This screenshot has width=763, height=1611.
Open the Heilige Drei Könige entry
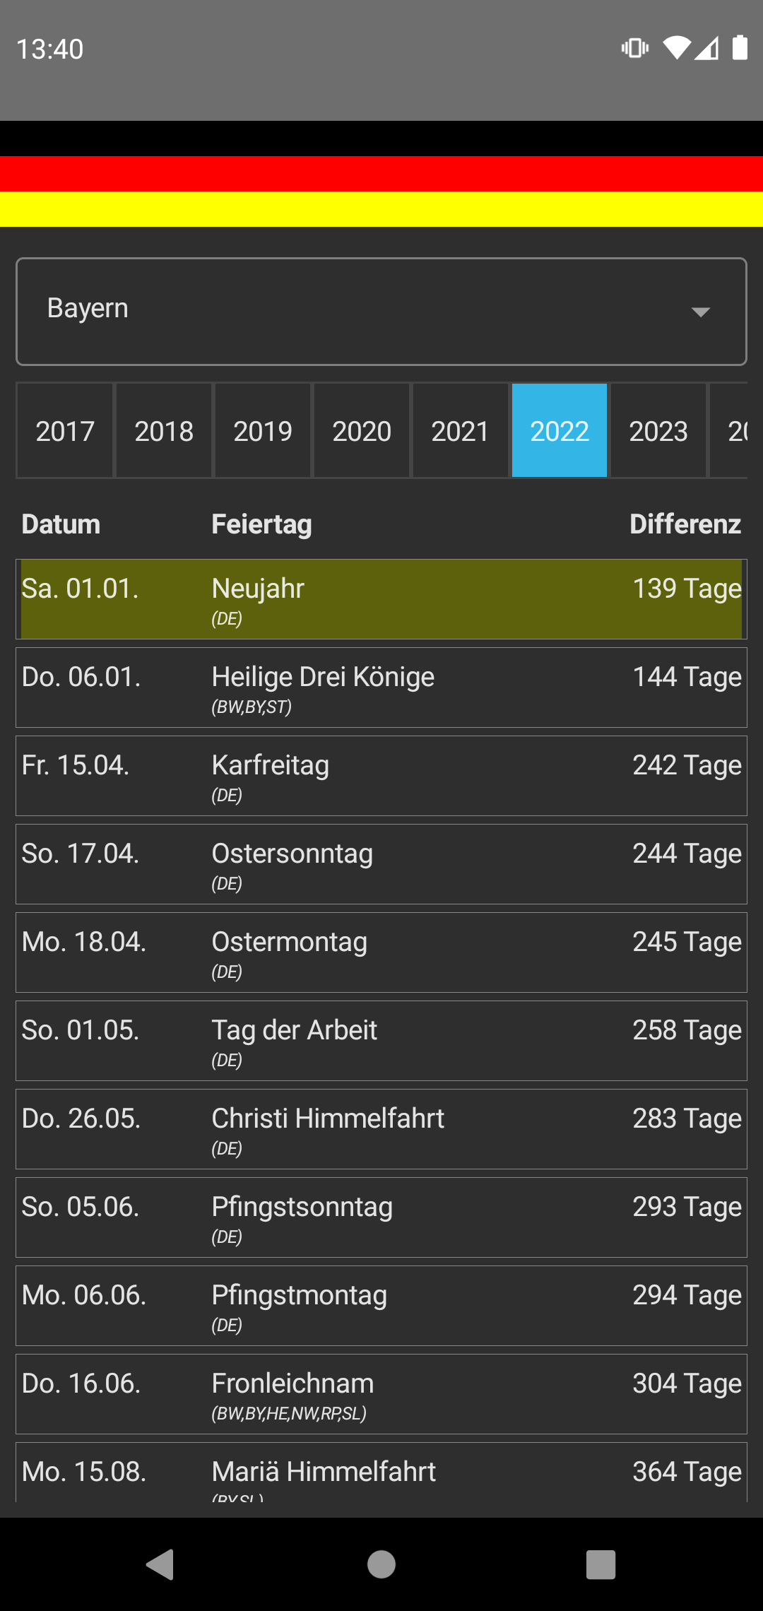click(381, 688)
